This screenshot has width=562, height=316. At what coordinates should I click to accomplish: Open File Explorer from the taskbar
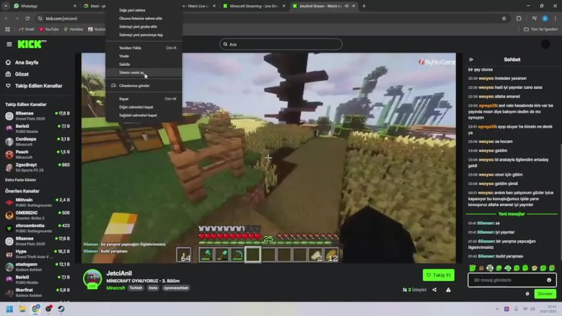pyautogui.click(x=22, y=309)
